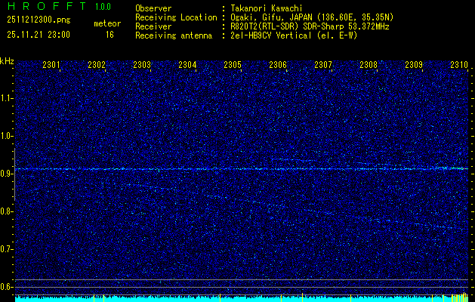Click the HROFFT title text
The height and width of the screenshot is (302, 475).
point(40,7)
